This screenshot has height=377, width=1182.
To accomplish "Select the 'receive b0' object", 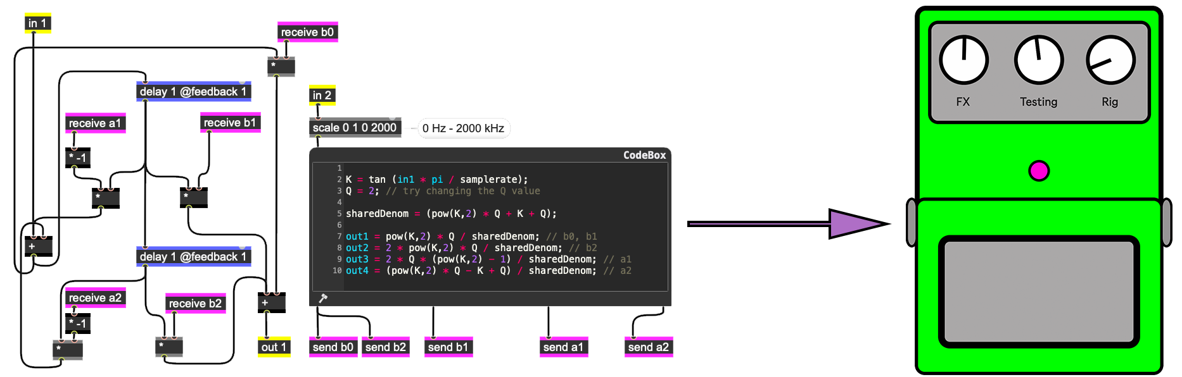I will (307, 32).
